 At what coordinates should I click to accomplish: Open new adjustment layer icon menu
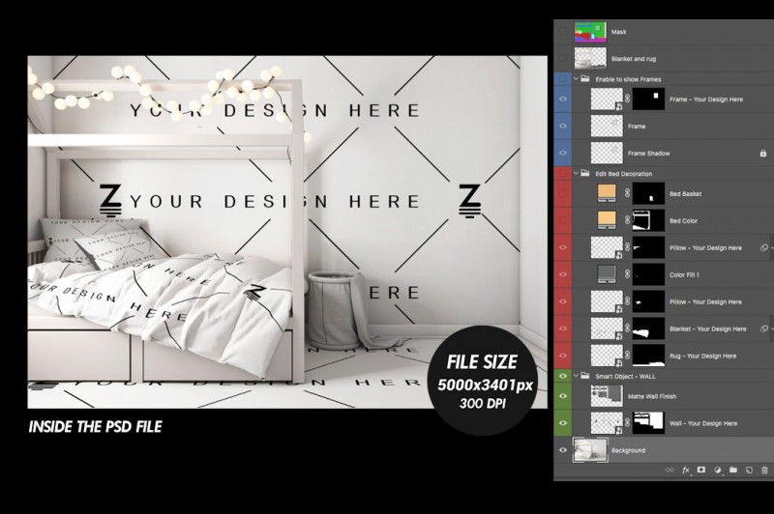tap(718, 471)
